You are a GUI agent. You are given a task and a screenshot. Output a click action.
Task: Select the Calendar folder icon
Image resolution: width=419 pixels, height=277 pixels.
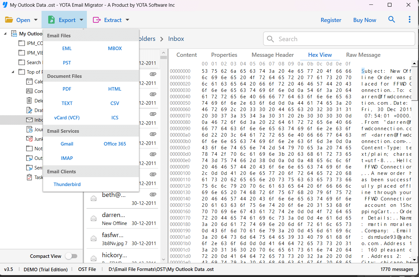29,81
